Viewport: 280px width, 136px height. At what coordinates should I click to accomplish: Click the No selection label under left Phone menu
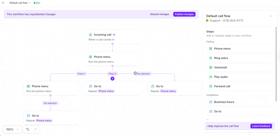click(x=50, y=103)
